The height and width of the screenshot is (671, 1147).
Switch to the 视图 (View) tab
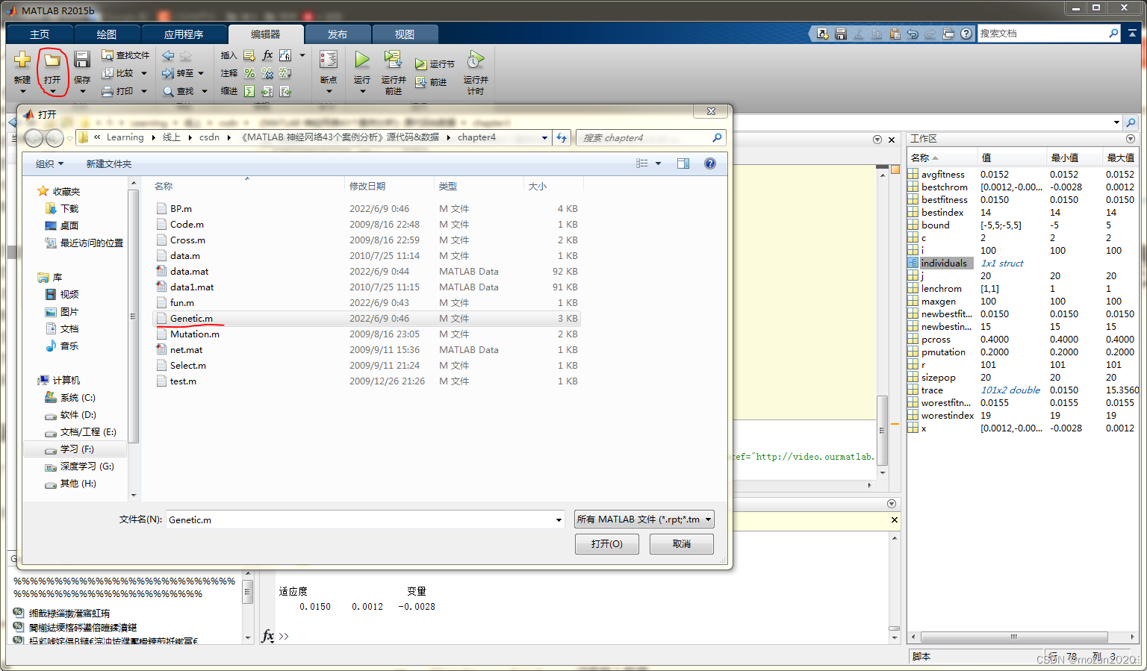click(x=405, y=34)
